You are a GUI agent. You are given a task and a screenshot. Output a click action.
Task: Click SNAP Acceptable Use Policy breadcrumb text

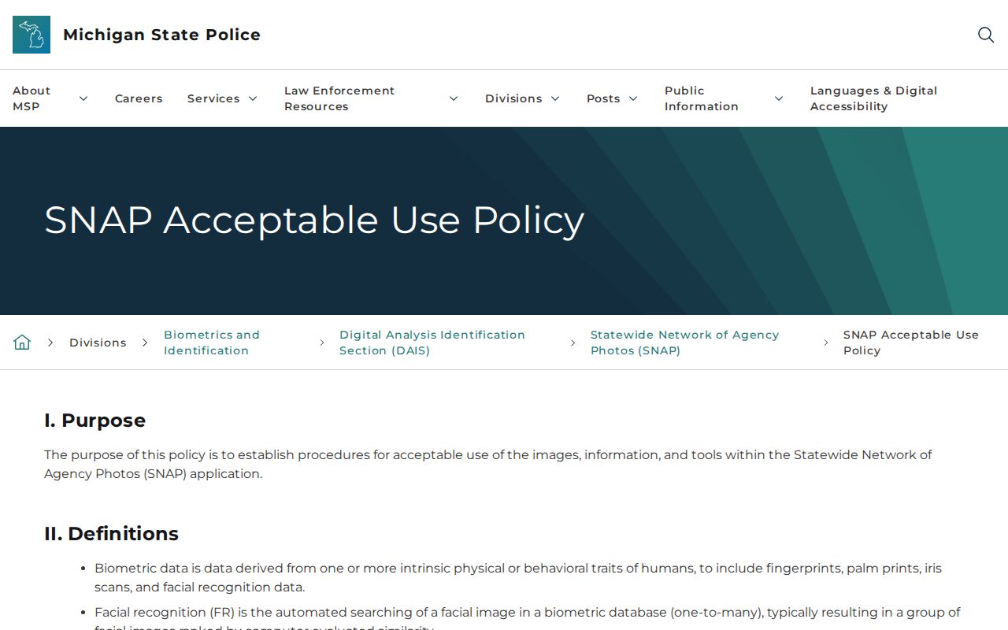[911, 343]
